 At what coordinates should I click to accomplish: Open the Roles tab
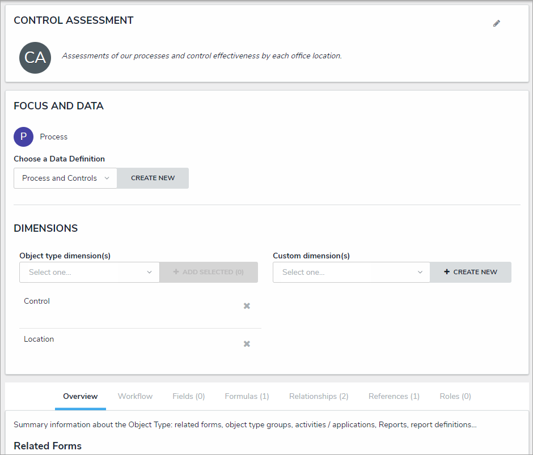[455, 396]
